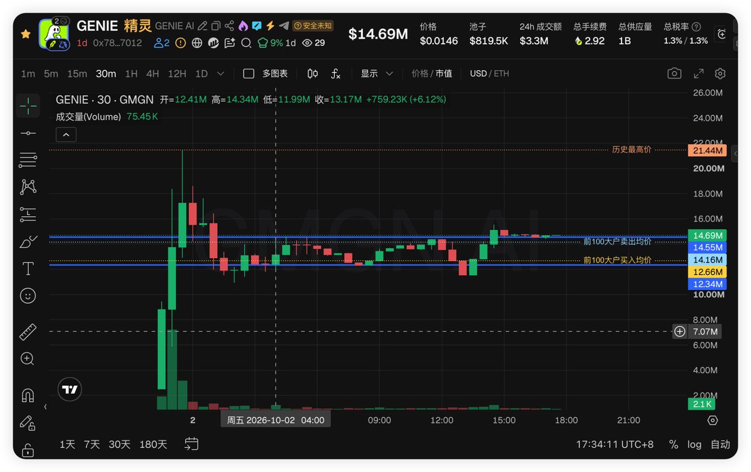
Task: Copy contract address 0x78...7012
Action: pyautogui.click(x=118, y=43)
